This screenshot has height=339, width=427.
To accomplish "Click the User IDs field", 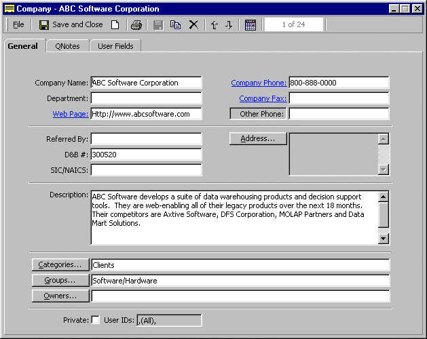I will [x=169, y=320].
